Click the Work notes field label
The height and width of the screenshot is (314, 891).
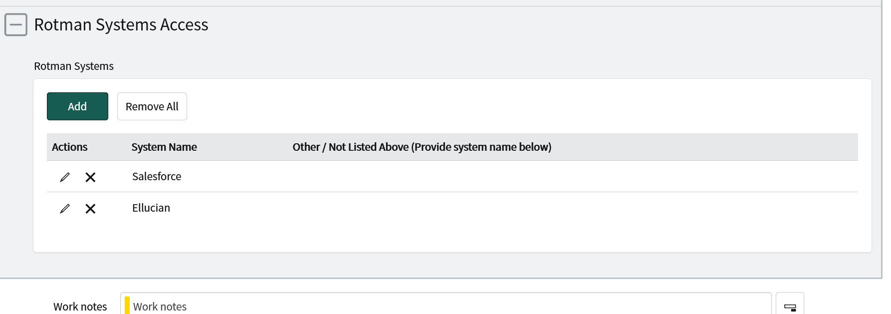[x=80, y=307]
